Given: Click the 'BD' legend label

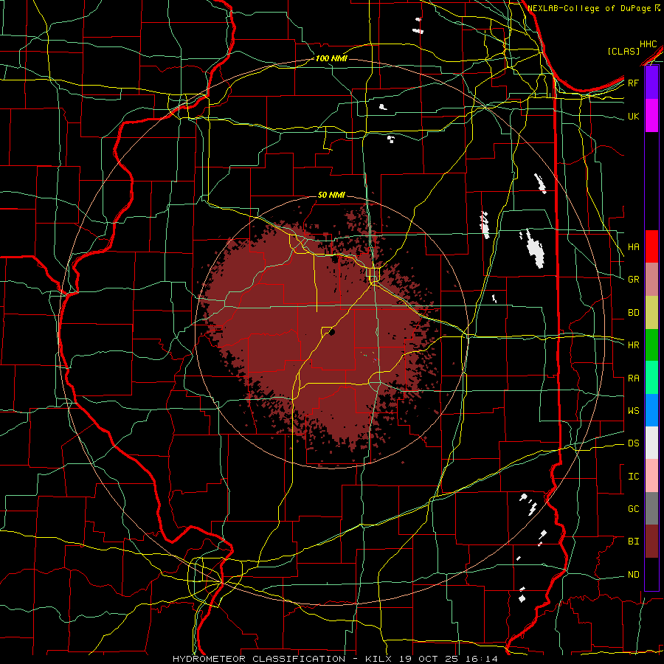Looking at the screenshot, I should click(x=633, y=313).
